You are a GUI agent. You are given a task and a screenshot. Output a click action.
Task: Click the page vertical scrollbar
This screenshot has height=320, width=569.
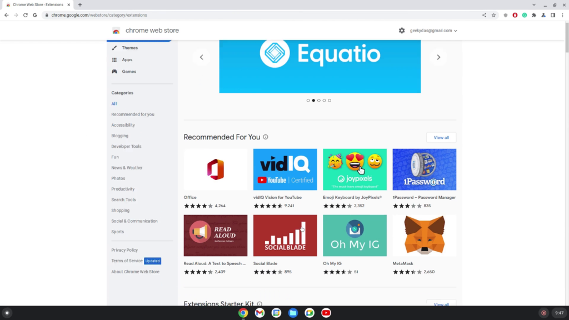tap(567, 38)
